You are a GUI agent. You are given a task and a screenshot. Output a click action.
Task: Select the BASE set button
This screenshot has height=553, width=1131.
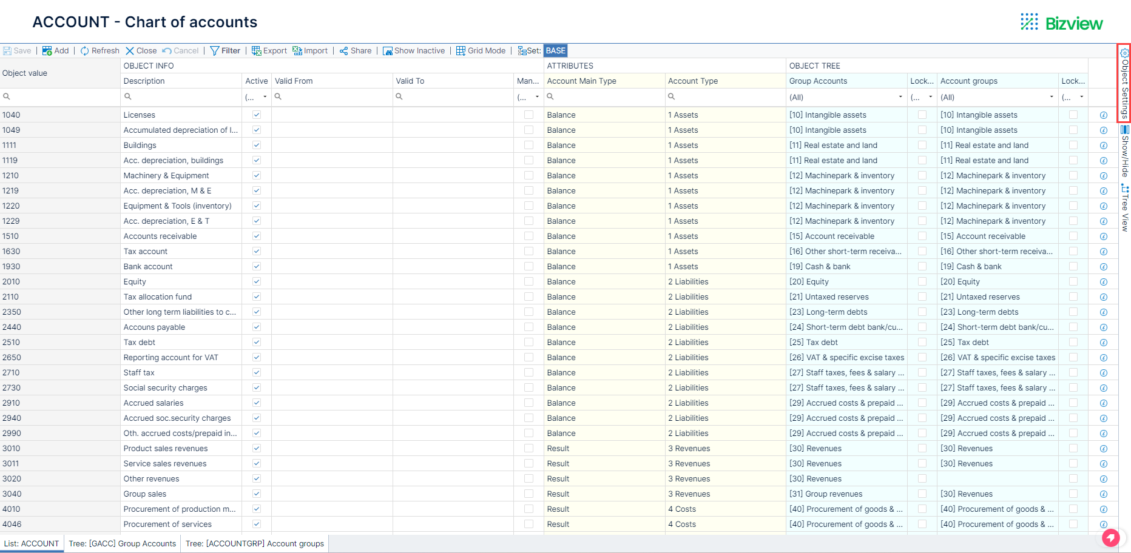pyautogui.click(x=555, y=51)
